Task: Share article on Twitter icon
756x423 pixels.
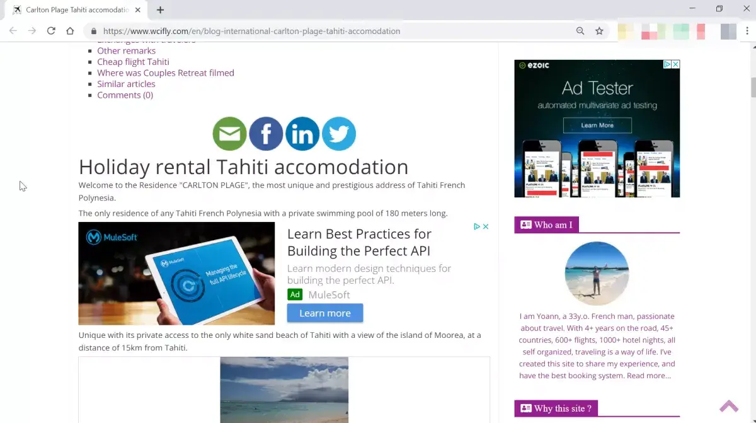Action: click(339, 134)
